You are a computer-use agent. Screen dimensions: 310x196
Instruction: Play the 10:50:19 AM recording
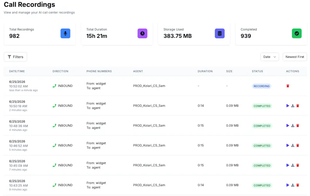pyautogui.click(x=288, y=106)
